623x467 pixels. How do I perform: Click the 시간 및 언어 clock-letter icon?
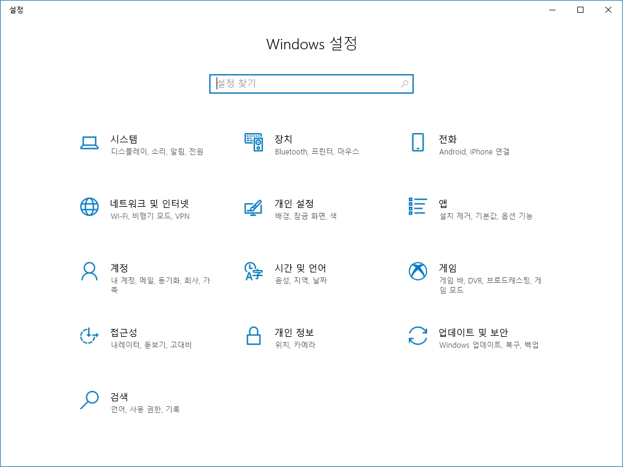[254, 271]
